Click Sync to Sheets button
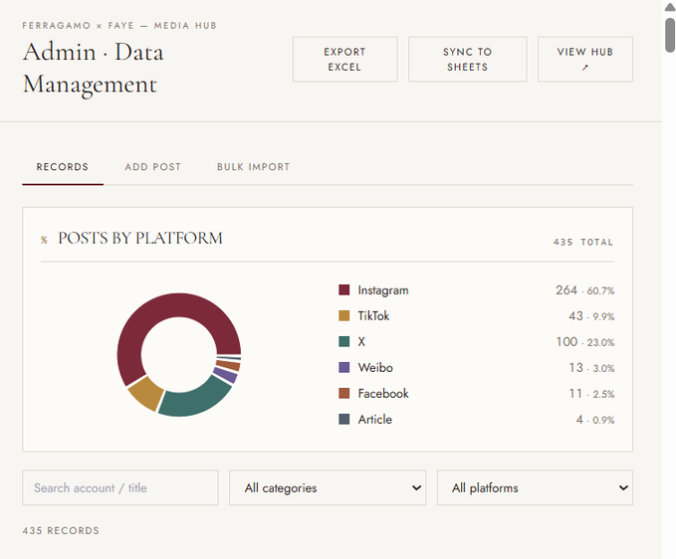Screen dimensions: 676x559 click(x=467, y=60)
